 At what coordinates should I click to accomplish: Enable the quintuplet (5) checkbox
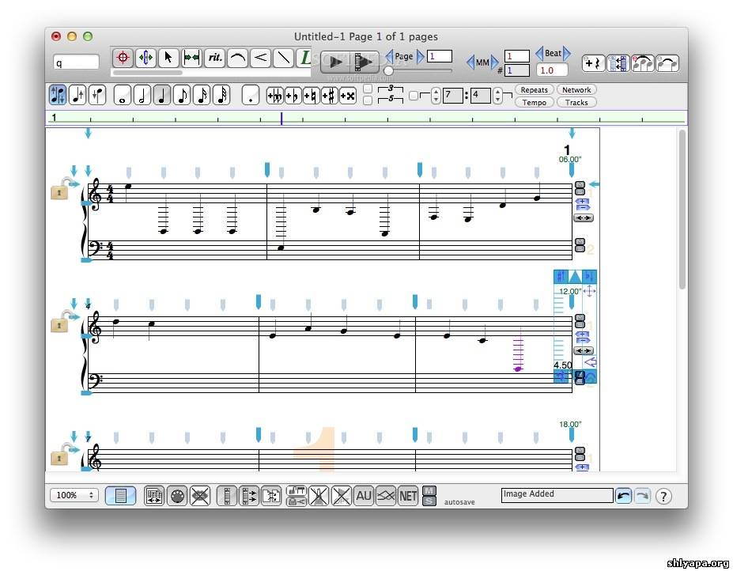click(368, 100)
